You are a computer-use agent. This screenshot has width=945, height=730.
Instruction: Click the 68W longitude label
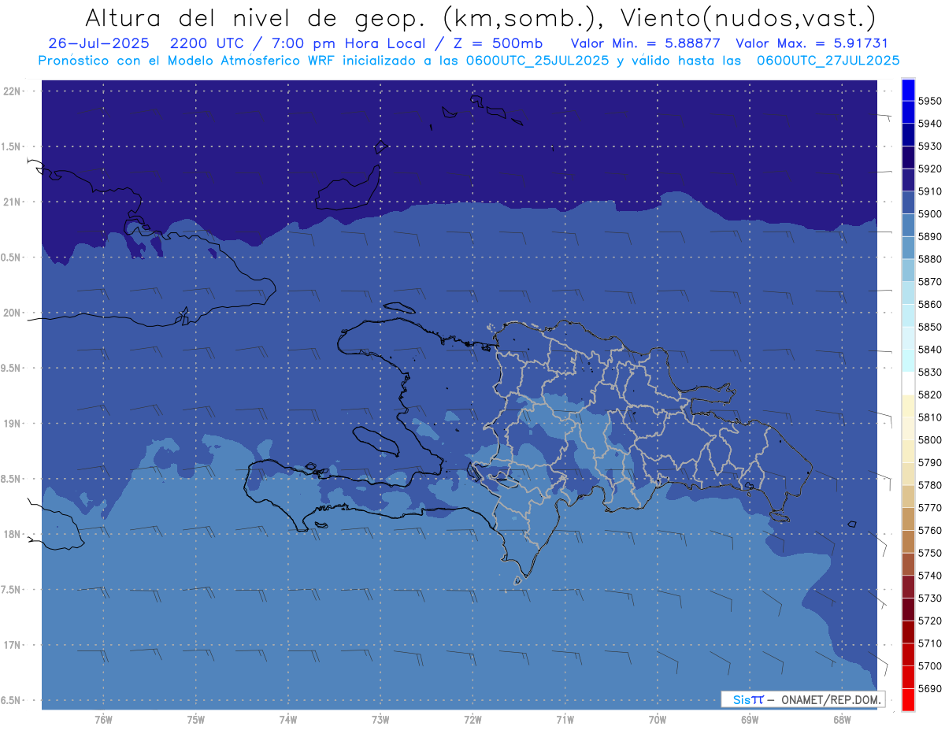pyautogui.click(x=842, y=719)
